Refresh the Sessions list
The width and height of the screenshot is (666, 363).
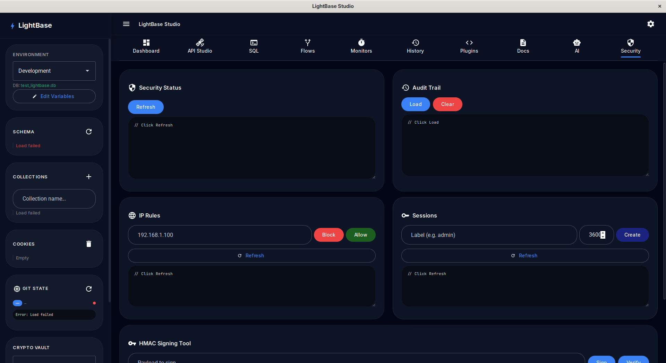coord(525,256)
